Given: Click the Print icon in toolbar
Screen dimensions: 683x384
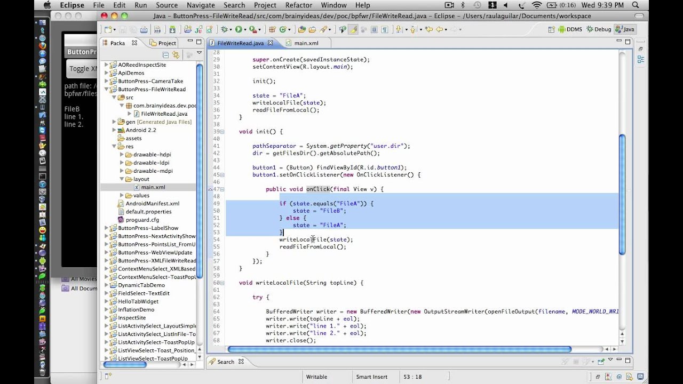Looking at the screenshot, I should [144, 29].
